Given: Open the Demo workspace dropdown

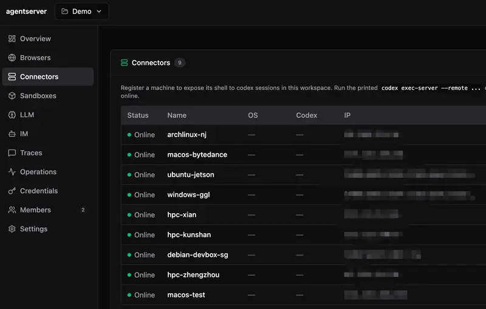Looking at the screenshot, I should 82,12.
